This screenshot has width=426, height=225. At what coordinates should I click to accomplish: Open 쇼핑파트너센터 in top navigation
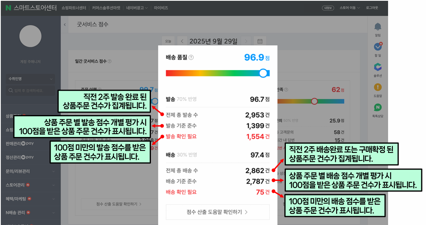73,8
